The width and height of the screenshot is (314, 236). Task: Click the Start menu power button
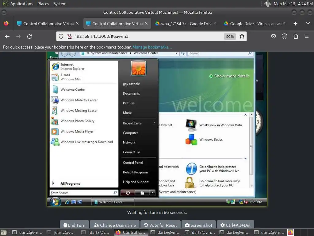pyautogui.click(x=128, y=193)
